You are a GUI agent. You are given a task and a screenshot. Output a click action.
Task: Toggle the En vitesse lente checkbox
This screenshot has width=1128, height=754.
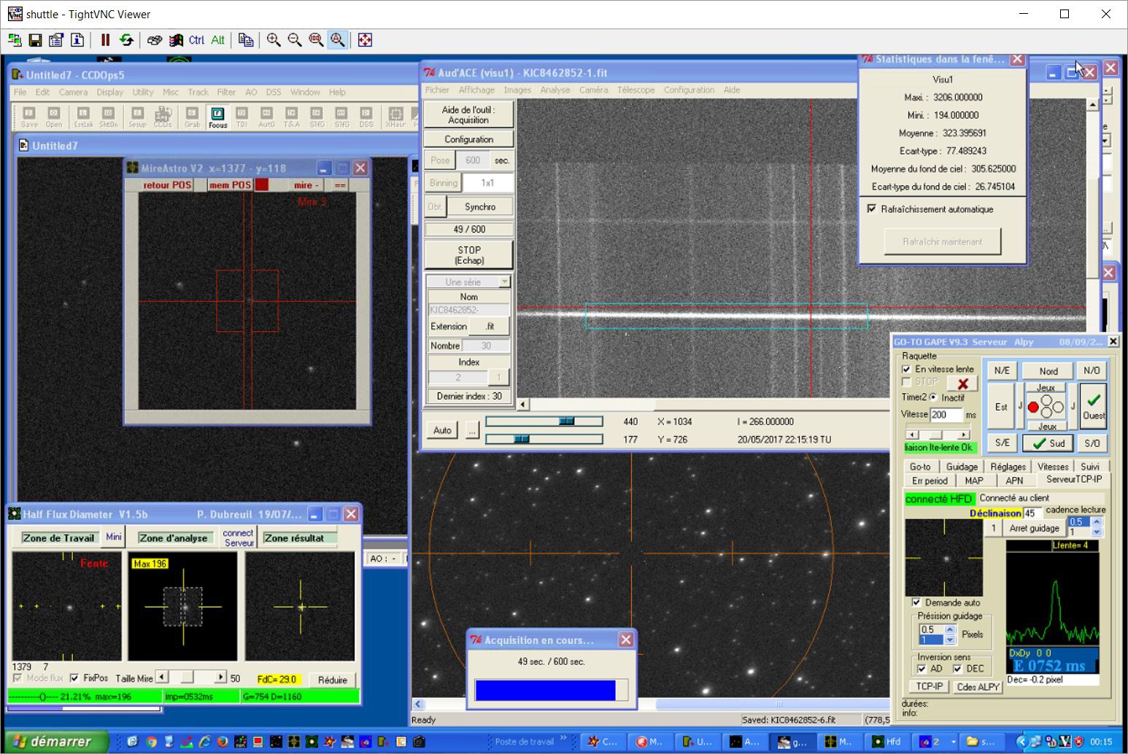[x=906, y=369]
